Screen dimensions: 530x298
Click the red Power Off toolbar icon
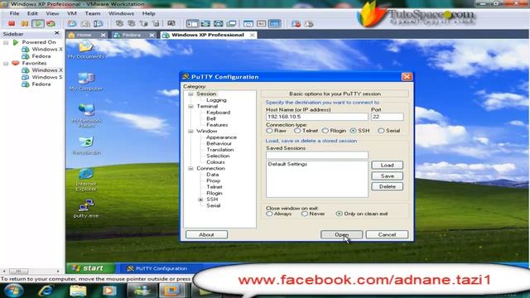12,24
